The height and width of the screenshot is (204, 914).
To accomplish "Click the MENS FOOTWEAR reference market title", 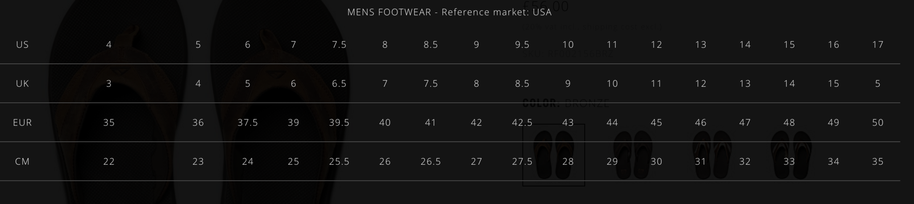I will 449,12.
